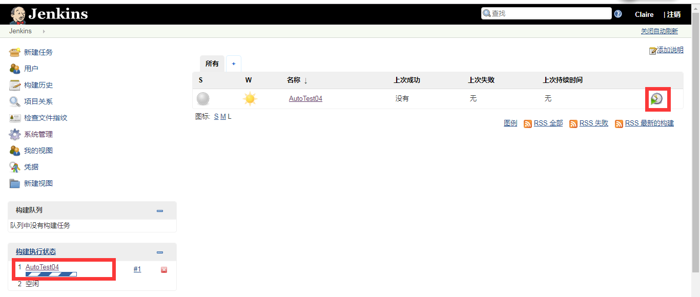Click the RSS 全部 feed icon
This screenshot has width=700, height=297.
click(x=528, y=124)
